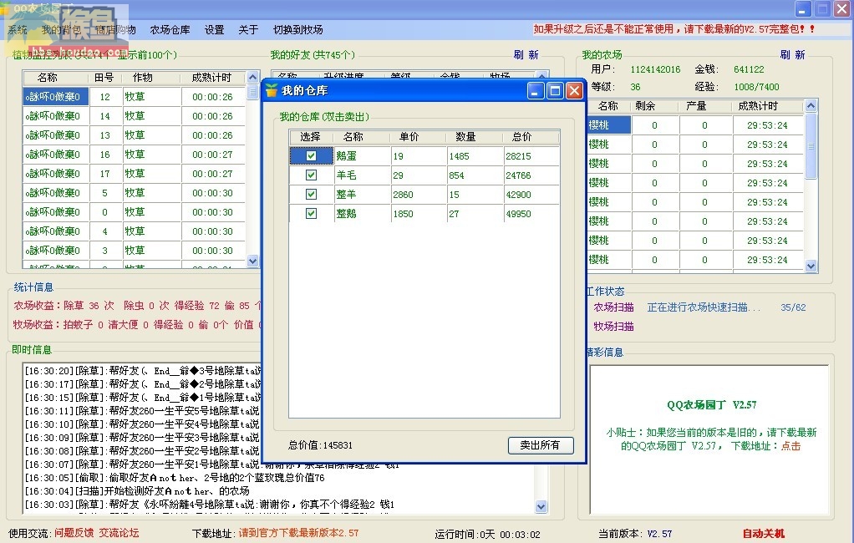Click the log entry at 16:30:20
The height and width of the screenshot is (543, 854).
pyautogui.click(x=143, y=371)
